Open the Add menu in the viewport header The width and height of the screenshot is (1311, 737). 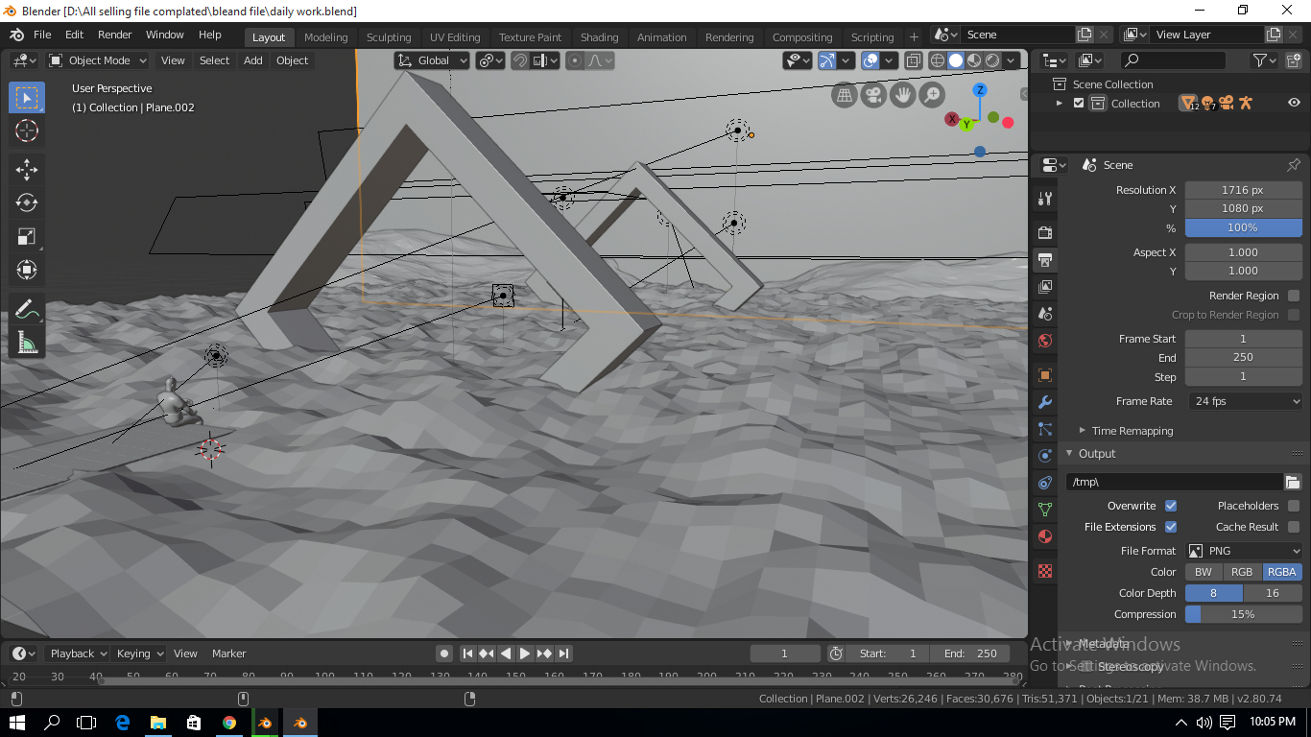pyautogui.click(x=252, y=59)
